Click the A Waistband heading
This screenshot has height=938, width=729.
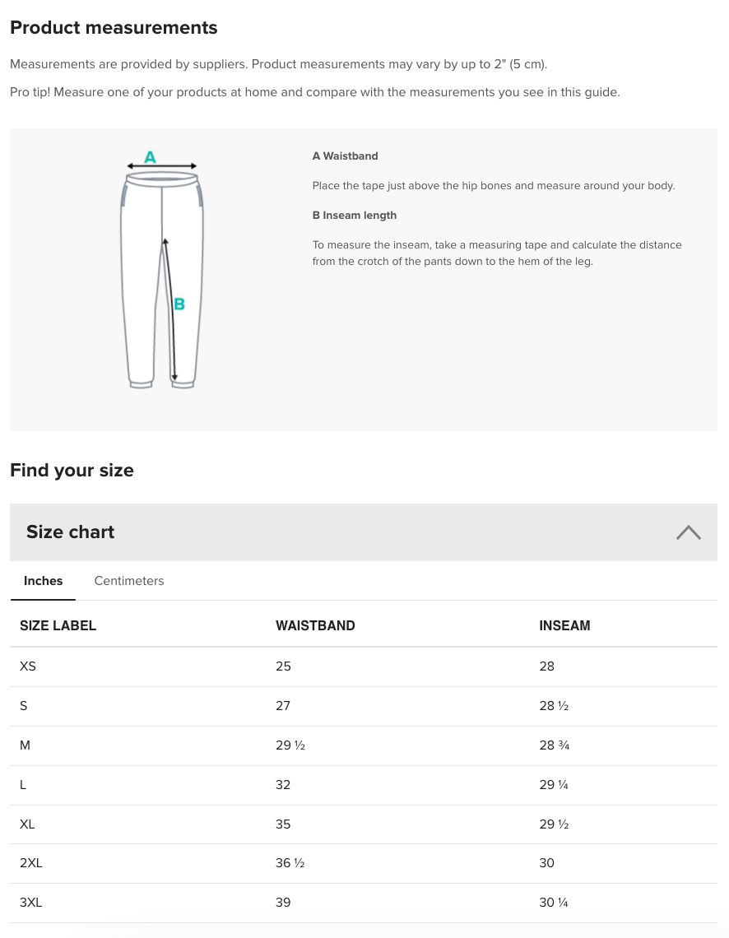(x=346, y=156)
